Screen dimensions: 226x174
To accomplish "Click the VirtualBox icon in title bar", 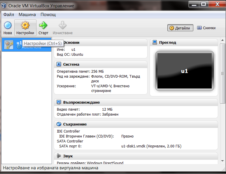I will pos(4,6).
